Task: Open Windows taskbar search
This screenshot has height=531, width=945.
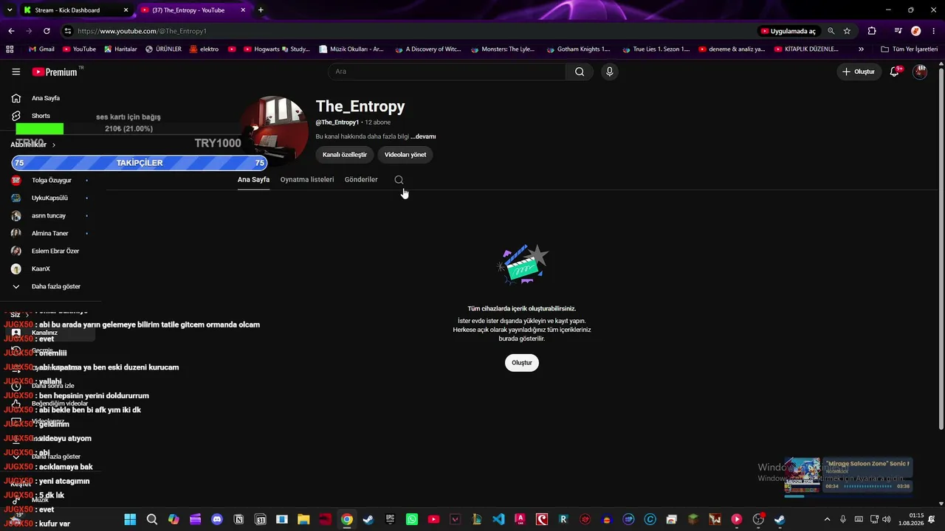Action: (151, 519)
